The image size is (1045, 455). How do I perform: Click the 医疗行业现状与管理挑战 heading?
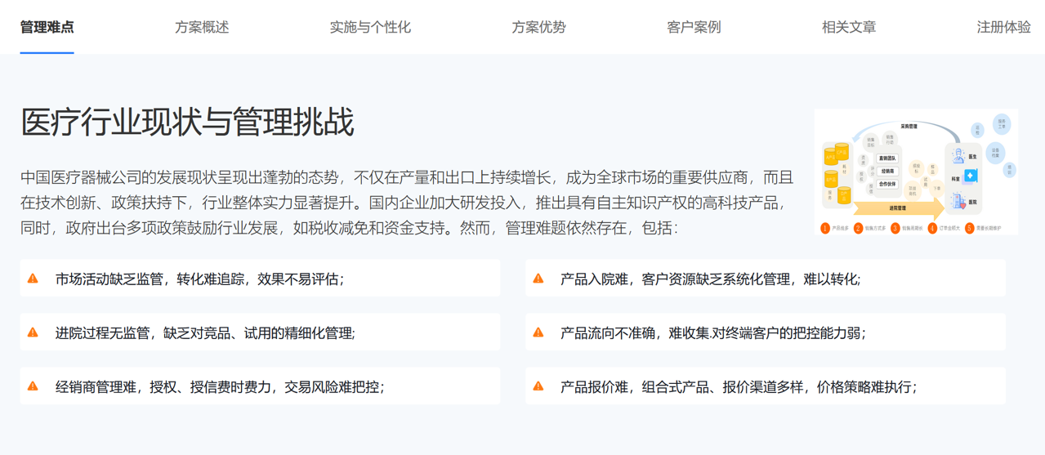(187, 123)
